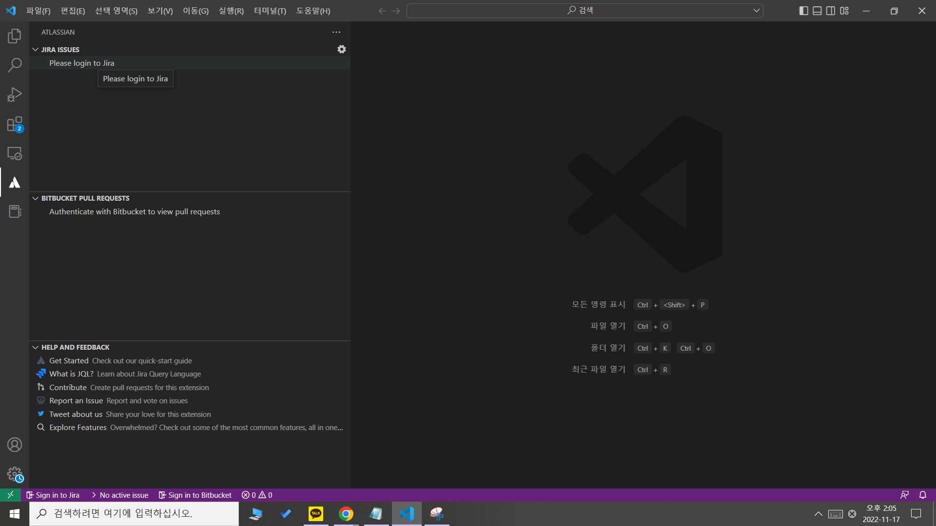Open the Remote Explorer view
936x526 pixels.
(15, 153)
